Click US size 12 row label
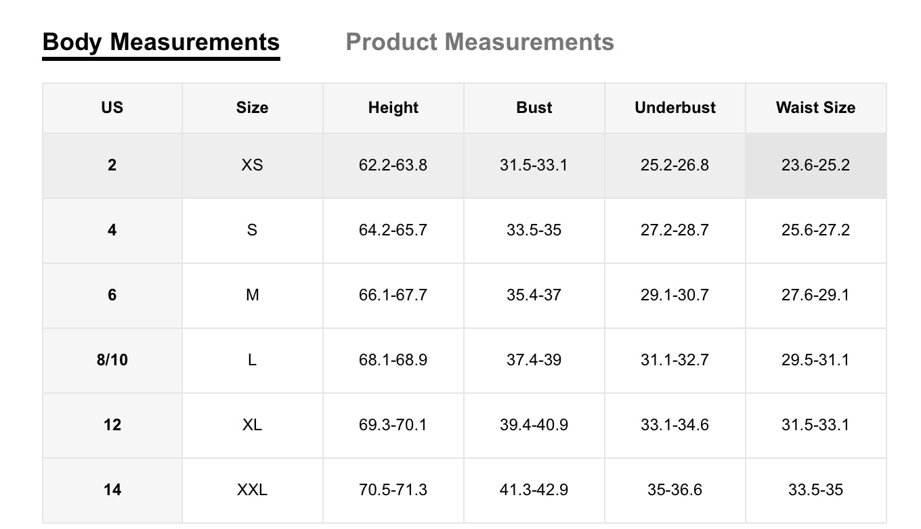 coord(112,425)
